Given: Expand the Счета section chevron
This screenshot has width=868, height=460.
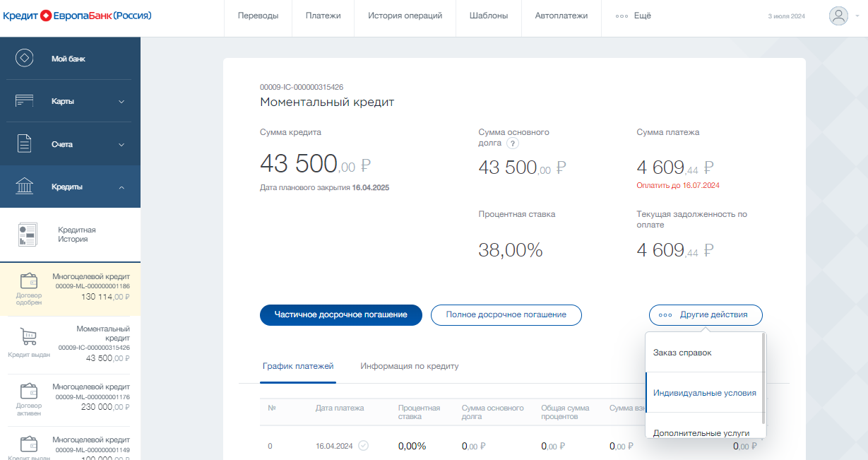Looking at the screenshot, I should point(121,145).
